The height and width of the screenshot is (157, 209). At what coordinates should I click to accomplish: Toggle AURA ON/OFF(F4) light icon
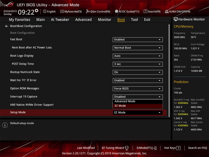pos(167,11)
